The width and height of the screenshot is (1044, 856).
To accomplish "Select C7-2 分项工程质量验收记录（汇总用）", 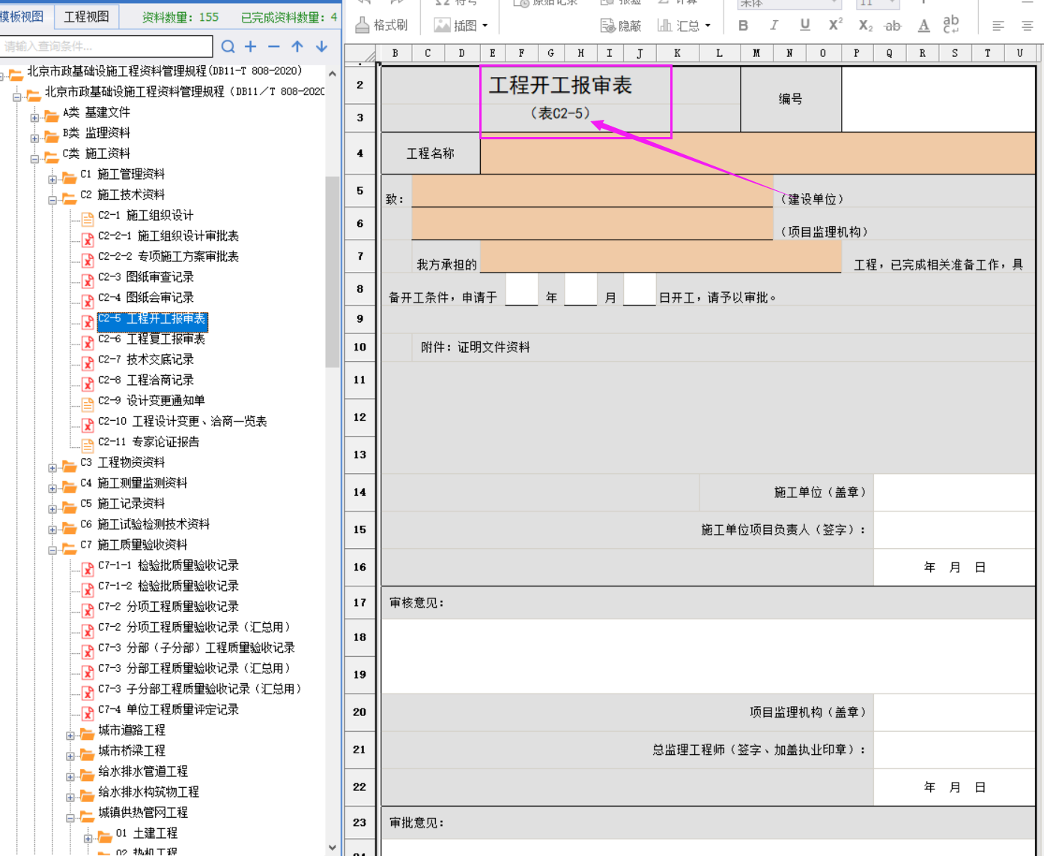I will click(194, 628).
